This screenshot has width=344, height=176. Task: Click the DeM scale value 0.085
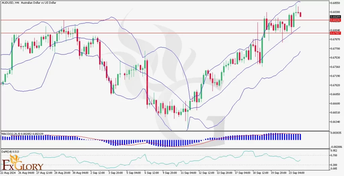pyautogui.click(x=334, y=169)
